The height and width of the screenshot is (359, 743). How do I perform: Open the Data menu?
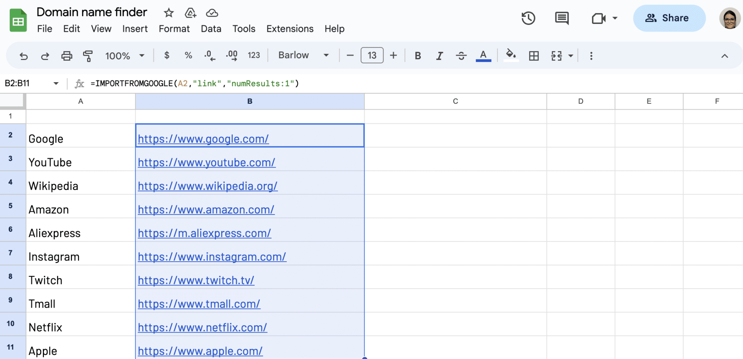211,29
